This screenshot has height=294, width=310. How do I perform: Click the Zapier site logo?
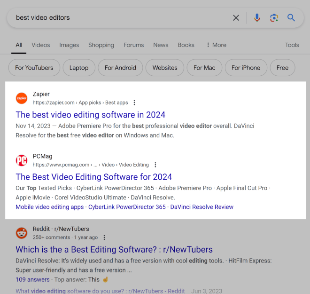click(x=22, y=98)
